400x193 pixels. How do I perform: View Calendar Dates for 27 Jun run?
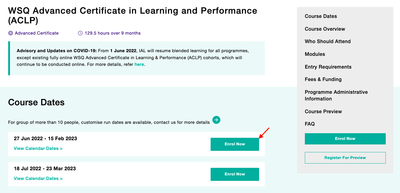pyautogui.click(x=38, y=148)
